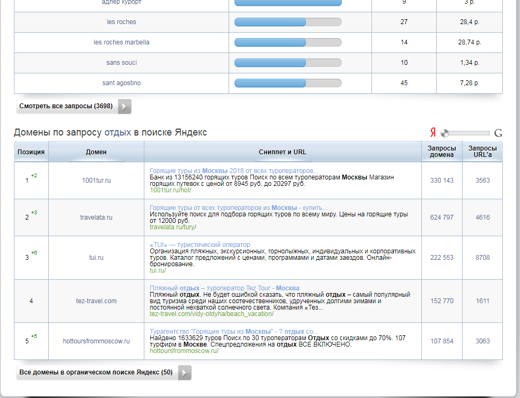Click the '7,28 р.' price cell
The width and height of the screenshot is (520, 398).
click(x=470, y=83)
